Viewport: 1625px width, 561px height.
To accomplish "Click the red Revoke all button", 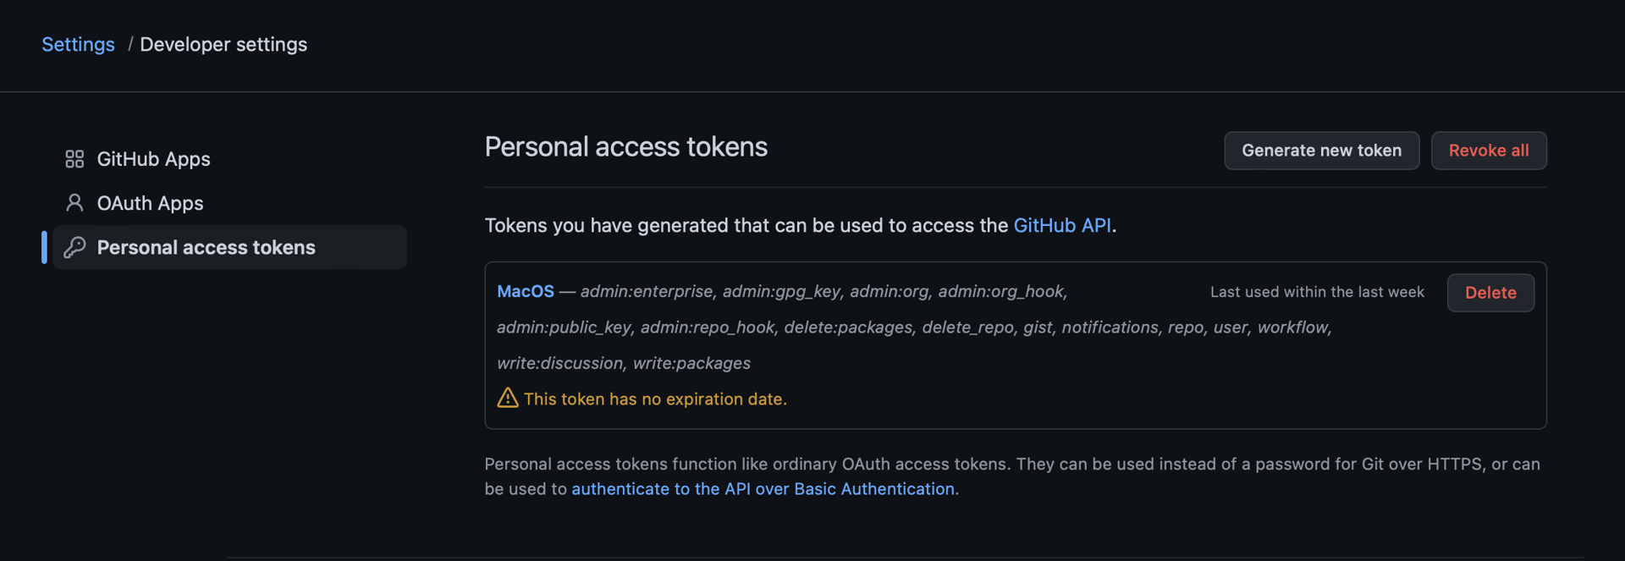I will tap(1489, 151).
